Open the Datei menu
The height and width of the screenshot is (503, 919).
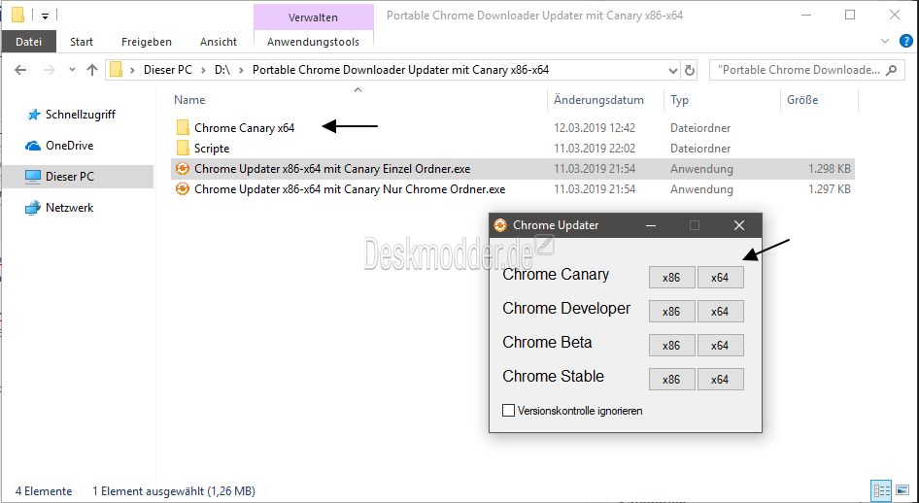[29, 42]
